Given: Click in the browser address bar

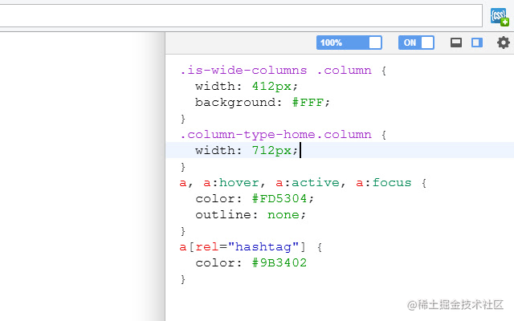Looking at the screenshot, I should click(x=241, y=15).
